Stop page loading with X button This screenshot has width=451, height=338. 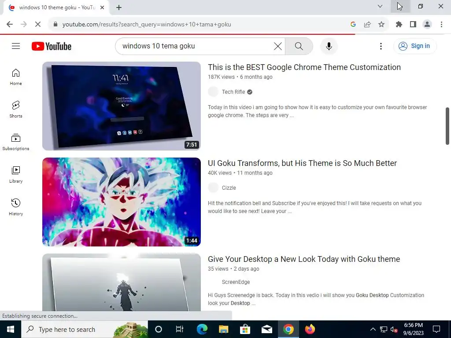38,24
